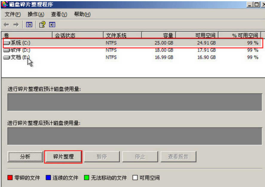This screenshot has height=187, width=265.
Task: Sort by 文件系统 column header
Action: point(117,35)
